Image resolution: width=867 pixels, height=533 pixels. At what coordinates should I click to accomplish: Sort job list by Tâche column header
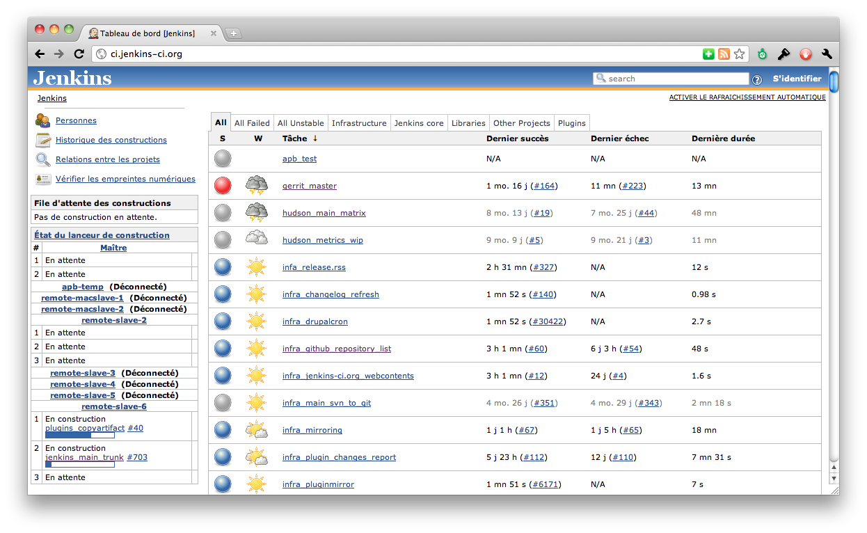(x=294, y=138)
